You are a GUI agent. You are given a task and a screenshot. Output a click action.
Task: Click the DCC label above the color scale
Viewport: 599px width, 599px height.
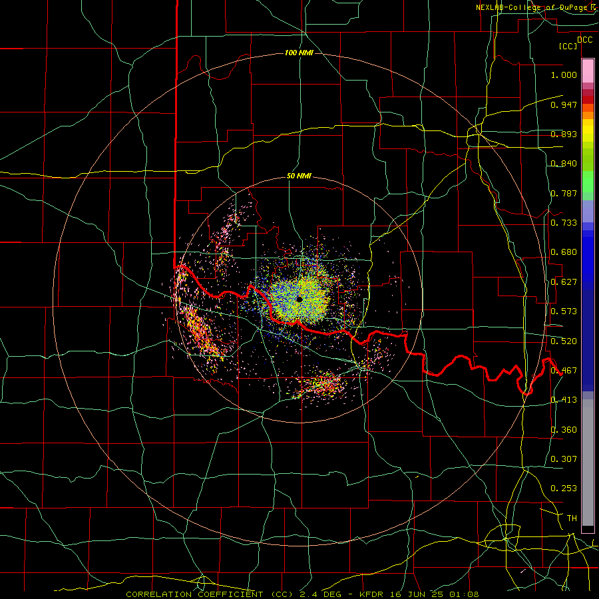pos(584,40)
